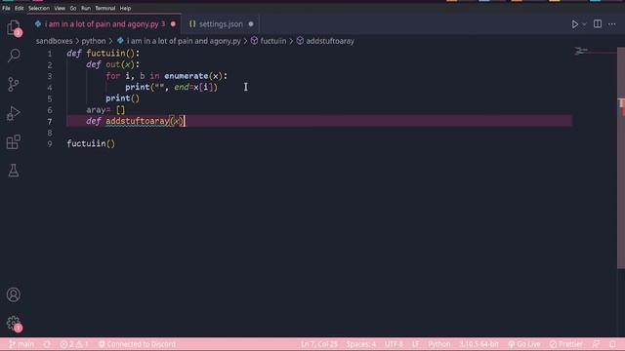Click the fuctuiin symbol icon in breadcrumb
This screenshot has width=625, height=351.
[x=254, y=41]
